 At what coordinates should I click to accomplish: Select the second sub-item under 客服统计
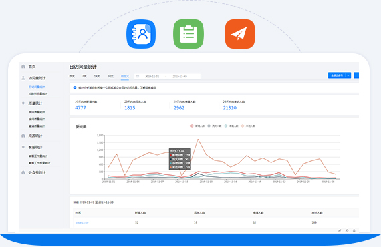click(39, 163)
